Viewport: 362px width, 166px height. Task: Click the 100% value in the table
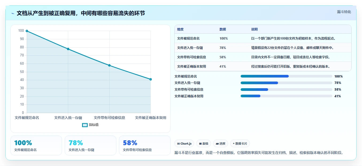click(x=224, y=38)
